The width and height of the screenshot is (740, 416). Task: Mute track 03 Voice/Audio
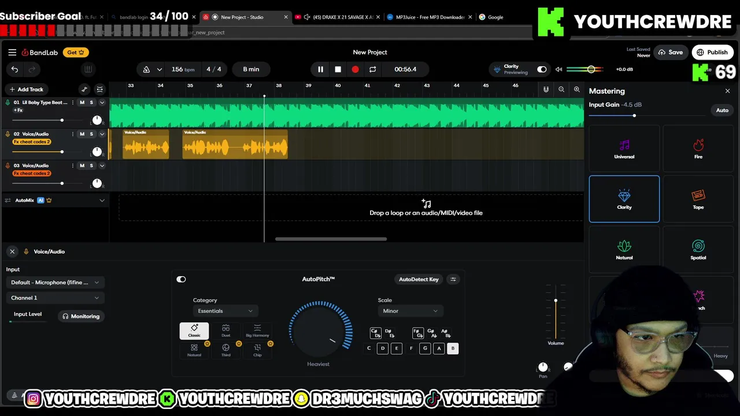[x=82, y=165]
